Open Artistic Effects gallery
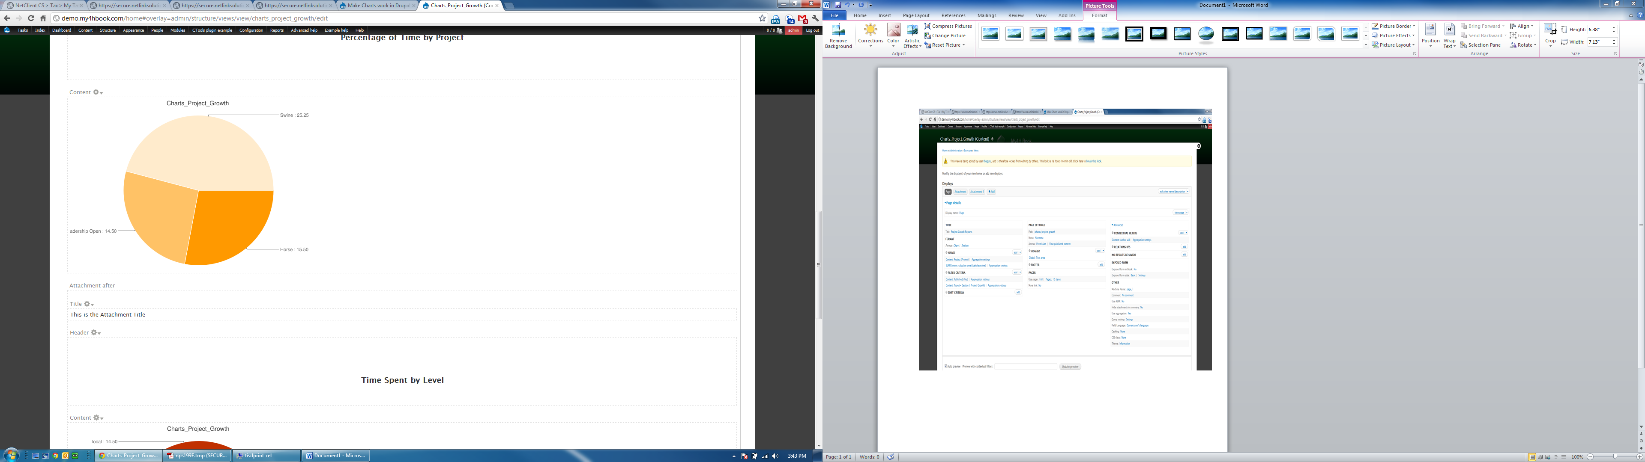 click(912, 36)
